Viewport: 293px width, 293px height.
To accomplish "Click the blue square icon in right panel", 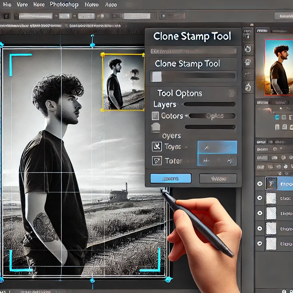I will [x=277, y=117].
